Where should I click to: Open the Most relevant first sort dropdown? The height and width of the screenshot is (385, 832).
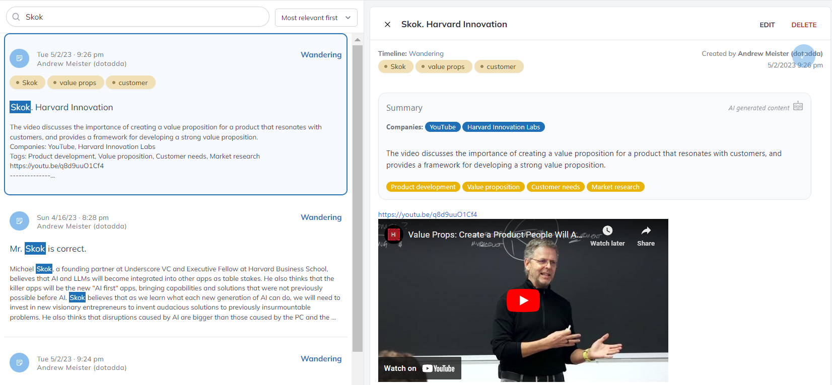point(316,18)
